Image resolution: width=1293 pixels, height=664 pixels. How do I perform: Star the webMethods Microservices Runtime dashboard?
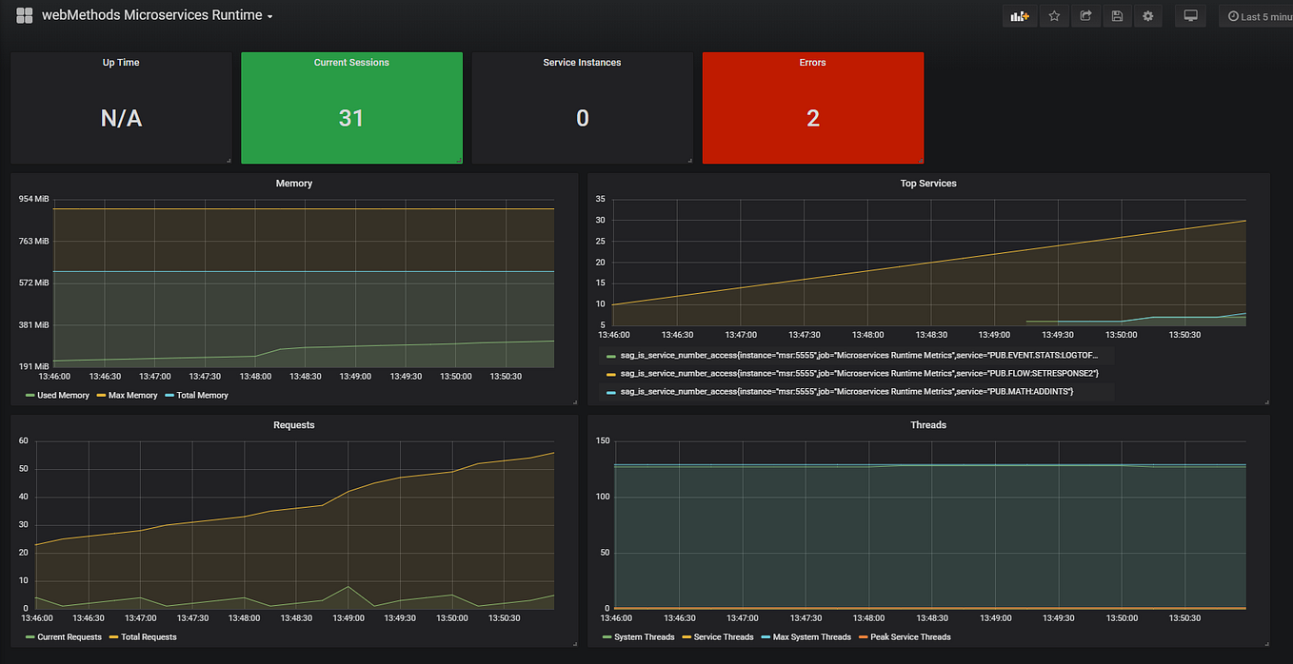[x=1054, y=15]
